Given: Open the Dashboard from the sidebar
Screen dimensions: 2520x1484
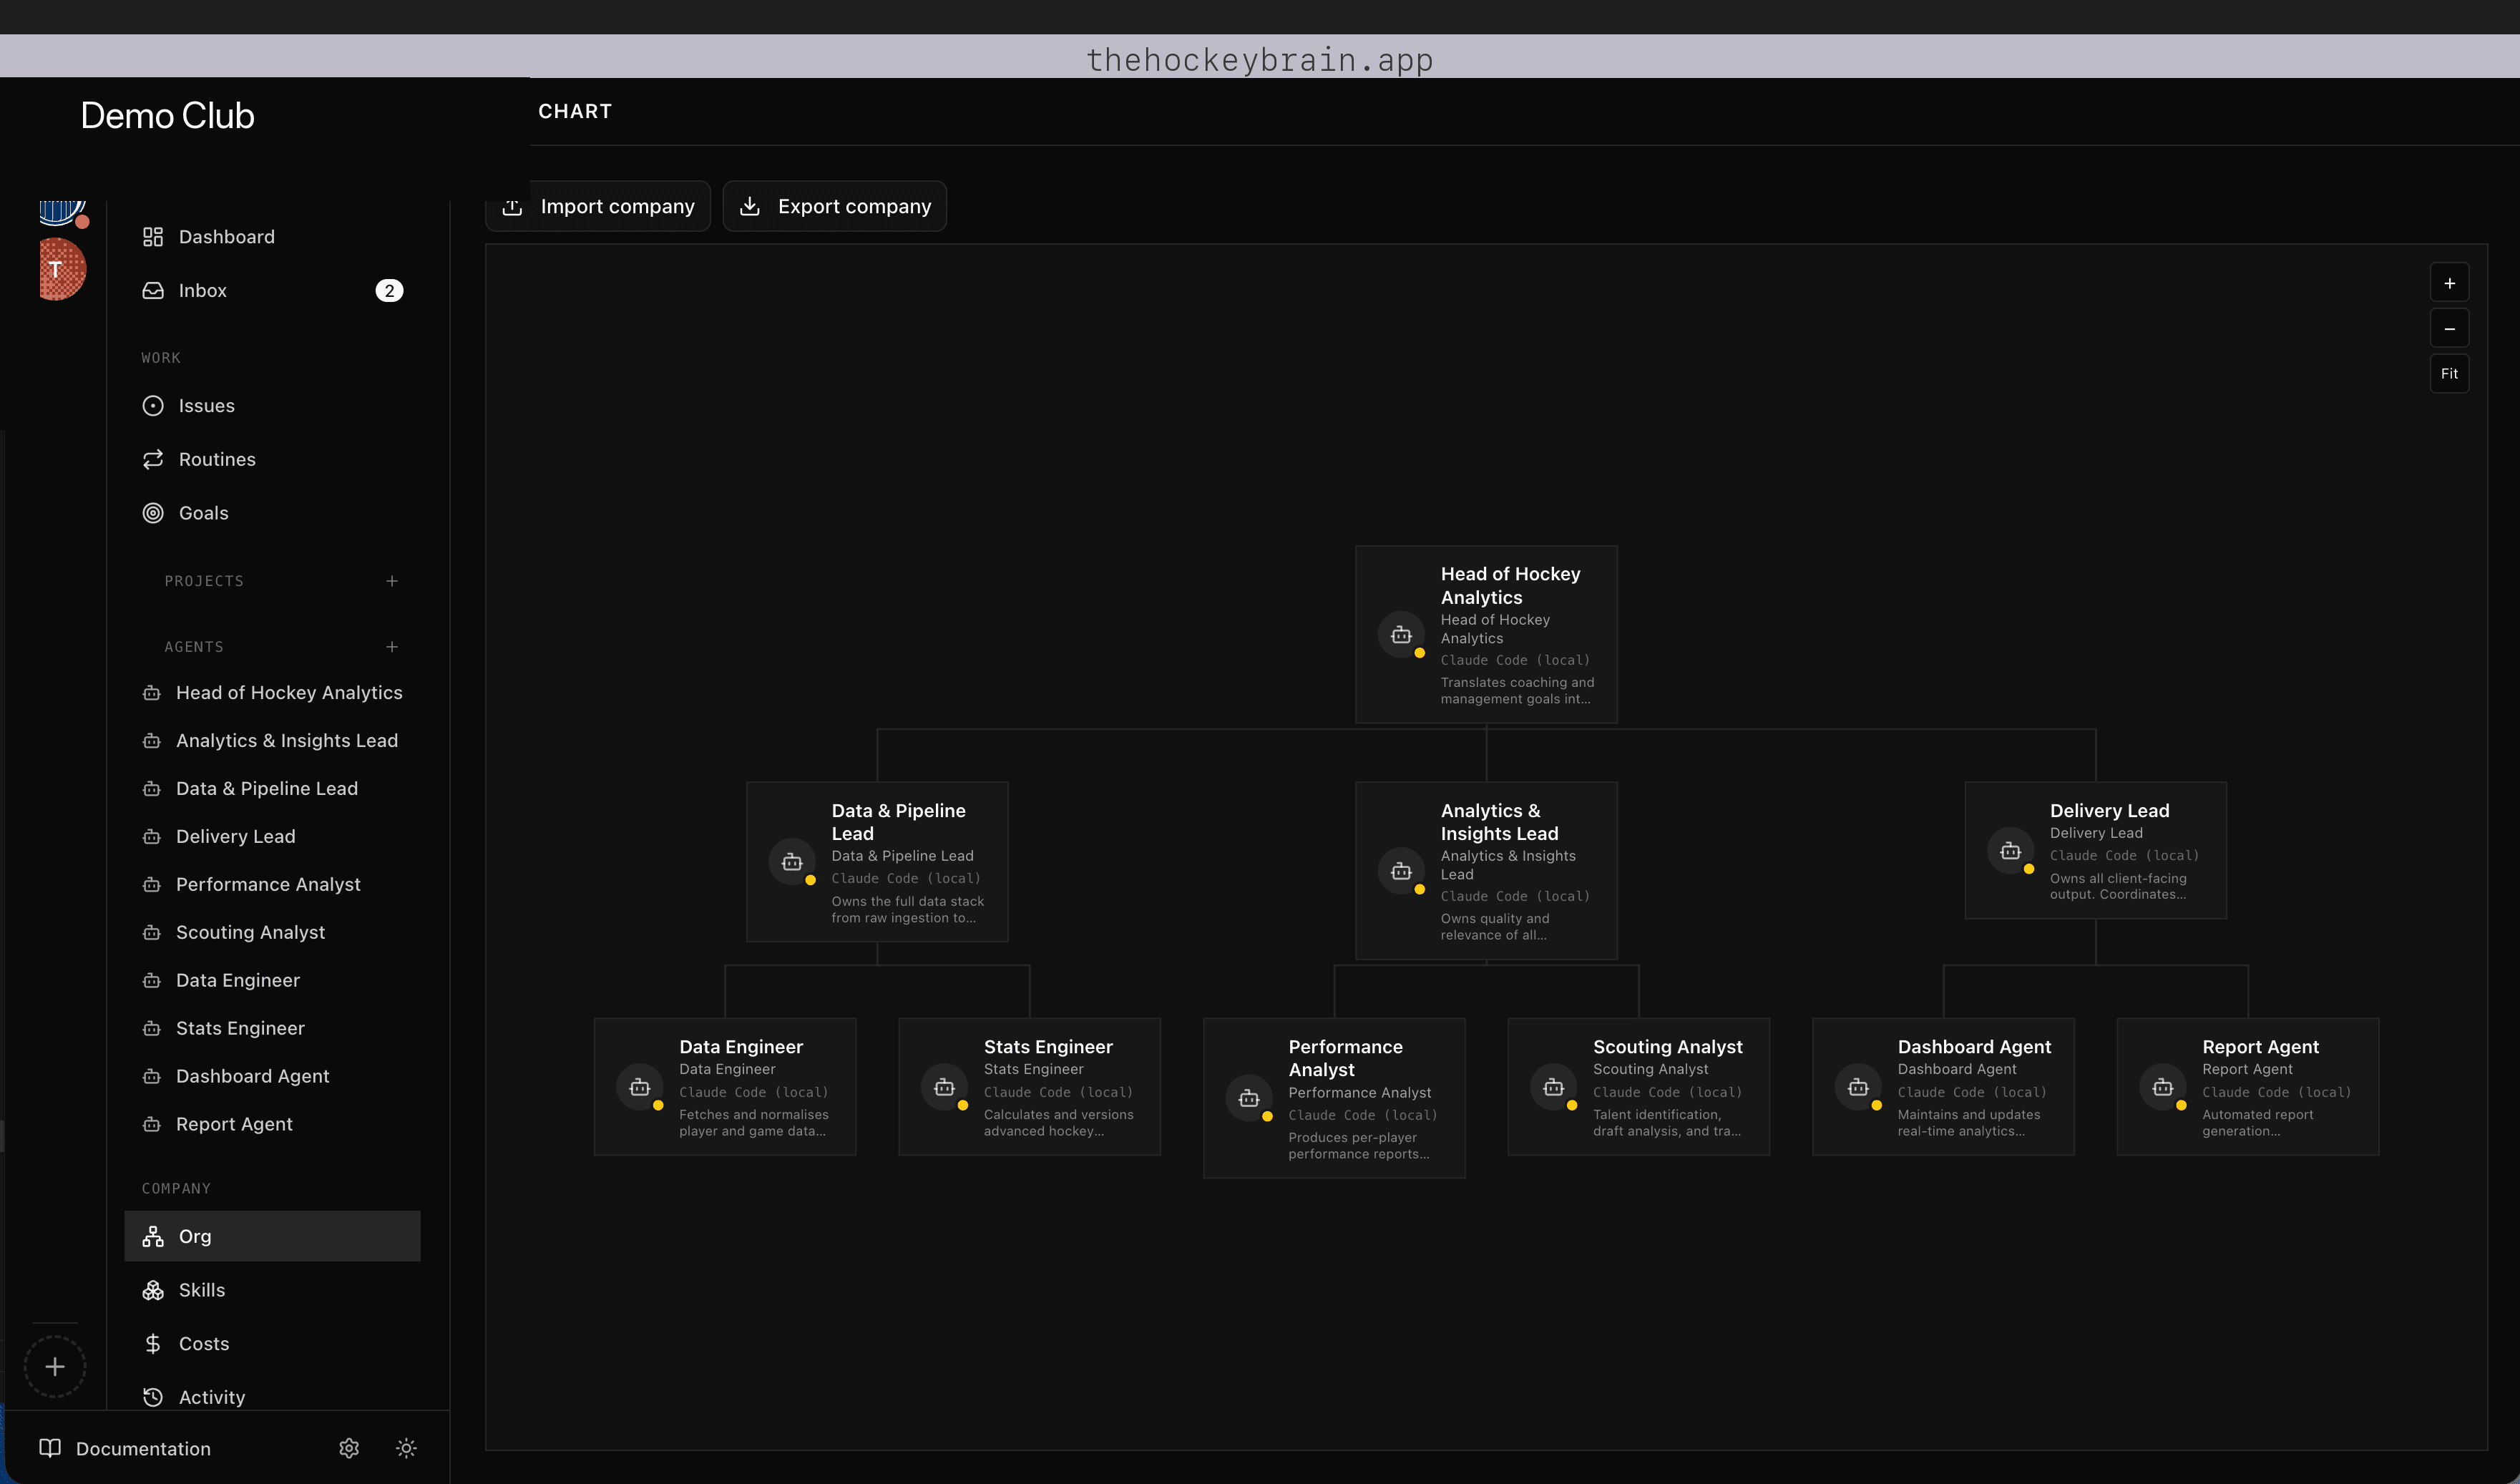Looking at the screenshot, I should pyautogui.click(x=227, y=236).
